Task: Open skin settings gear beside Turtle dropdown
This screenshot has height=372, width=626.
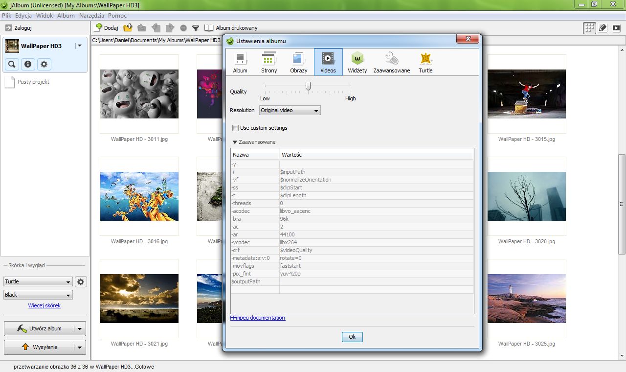Action: (x=81, y=281)
